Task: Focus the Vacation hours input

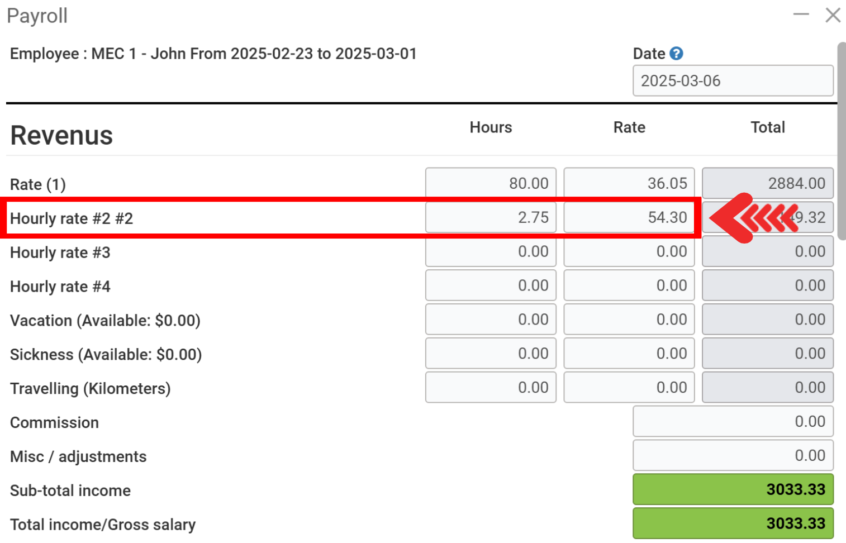Action: (x=491, y=320)
